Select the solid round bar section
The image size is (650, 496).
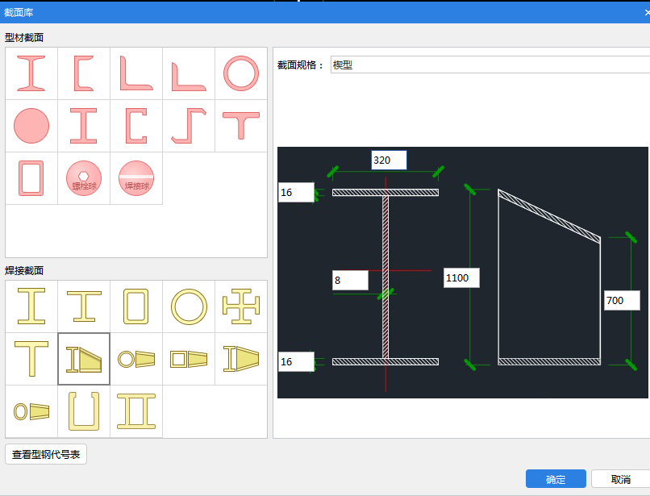(x=31, y=126)
